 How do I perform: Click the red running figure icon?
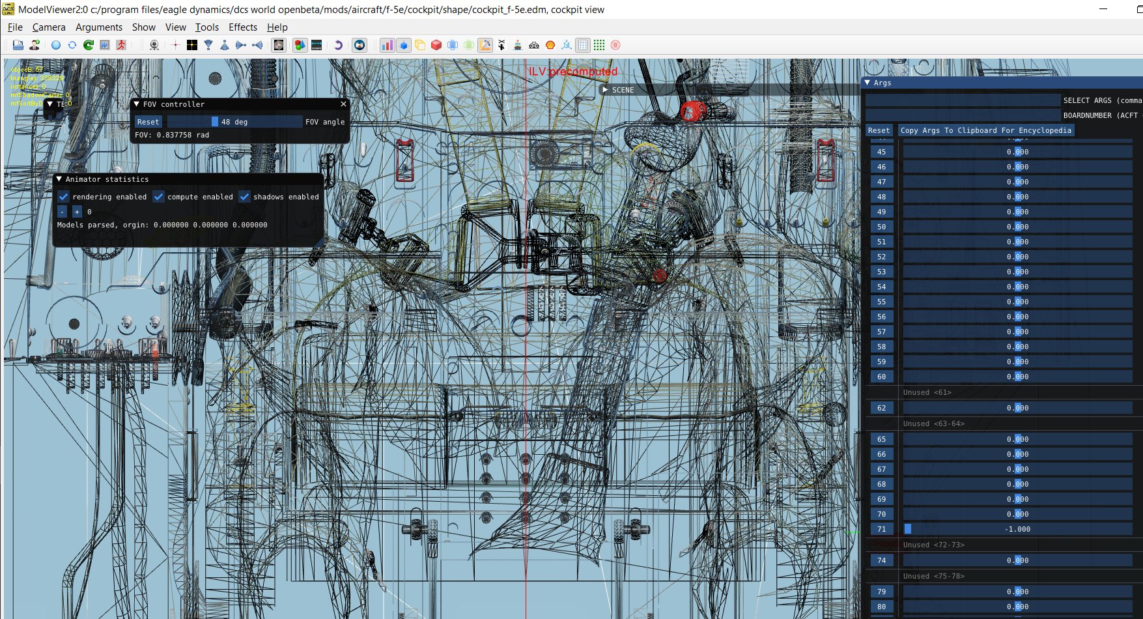pyautogui.click(x=121, y=45)
